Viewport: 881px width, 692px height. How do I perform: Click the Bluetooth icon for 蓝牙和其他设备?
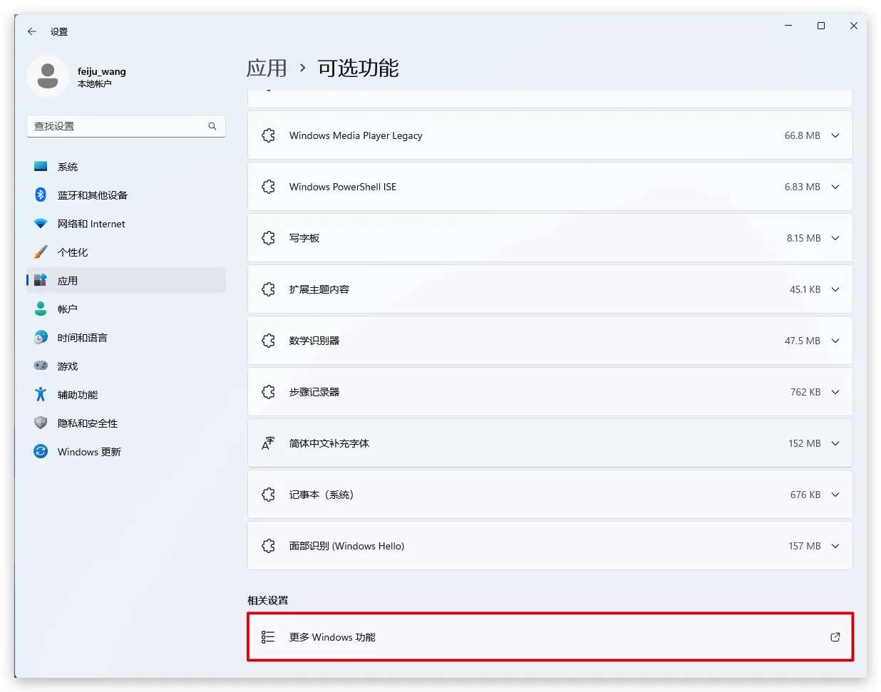(41, 195)
